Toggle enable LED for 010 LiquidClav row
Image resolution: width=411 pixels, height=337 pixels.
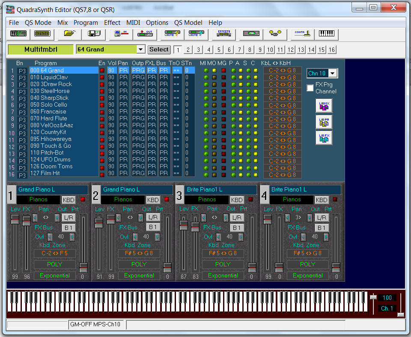coord(102,78)
